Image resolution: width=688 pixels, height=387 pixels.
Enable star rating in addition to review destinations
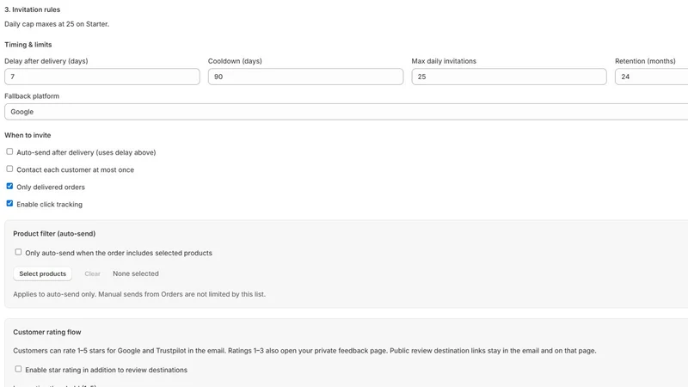[x=18, y=370]
